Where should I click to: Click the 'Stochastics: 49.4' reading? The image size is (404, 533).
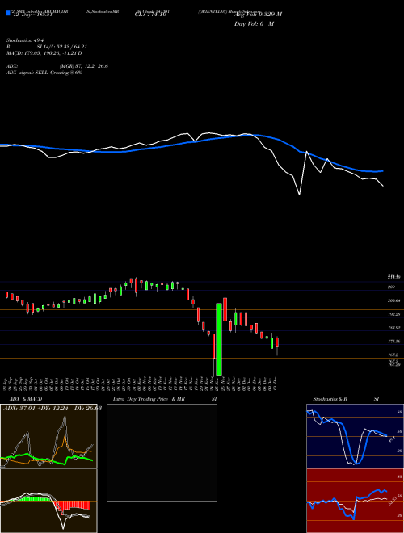point(23,40)
